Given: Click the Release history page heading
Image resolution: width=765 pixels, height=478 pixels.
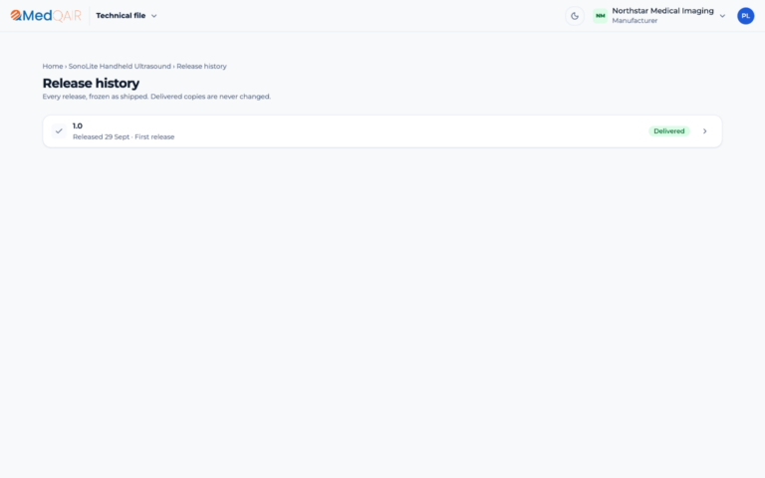Looking at the screenshot, I should pos(91,83).
